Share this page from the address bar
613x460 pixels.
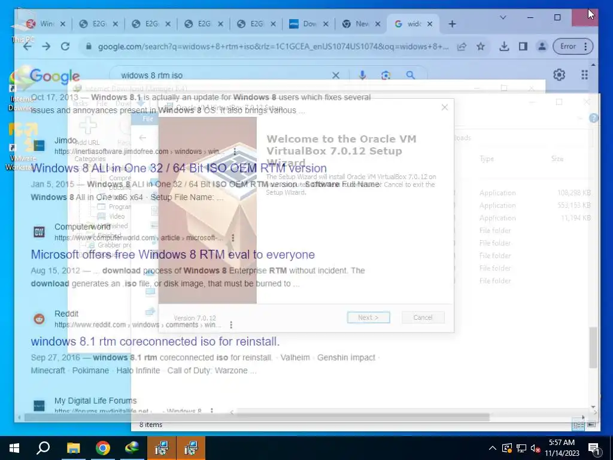[462, 47]
